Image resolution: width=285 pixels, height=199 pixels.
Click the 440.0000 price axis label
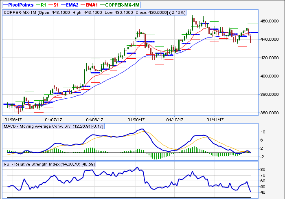point(269,39)
